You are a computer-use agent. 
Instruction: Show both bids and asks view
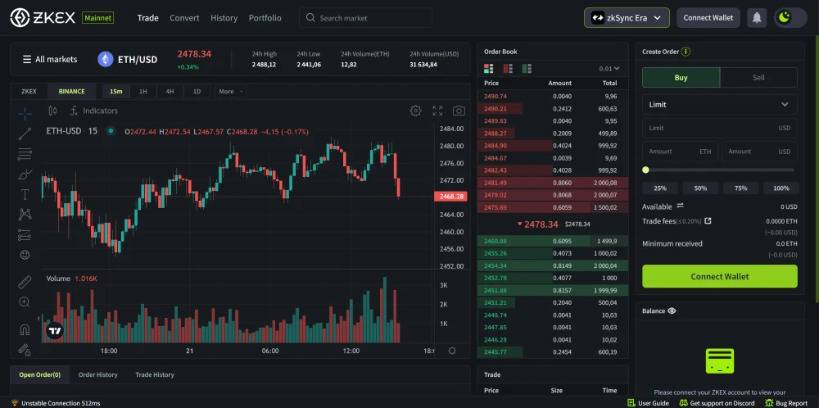[x=489, y=69]
